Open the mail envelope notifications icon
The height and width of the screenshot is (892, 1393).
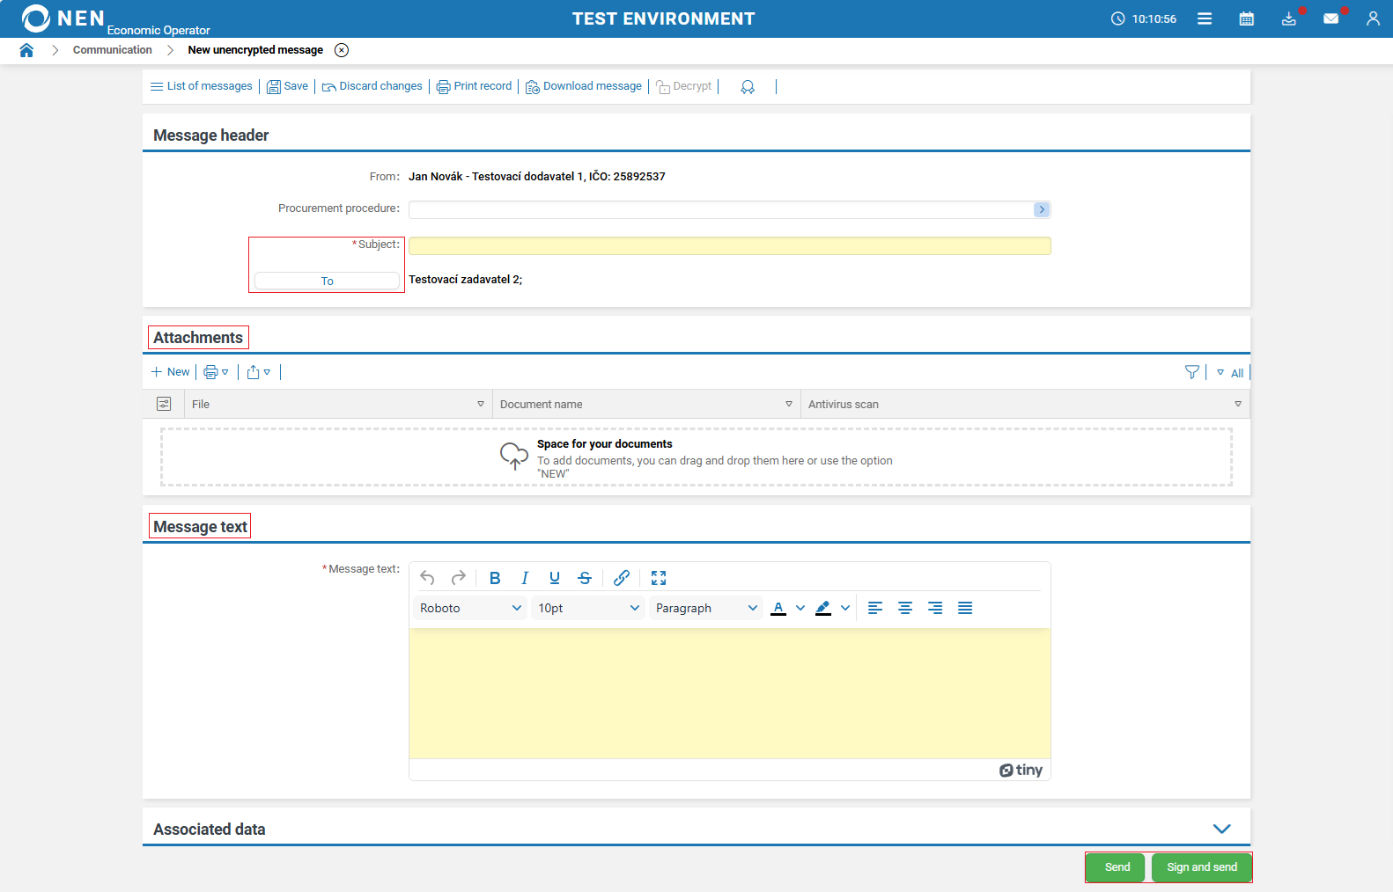pyautogui.click(x=1330, y=18)
